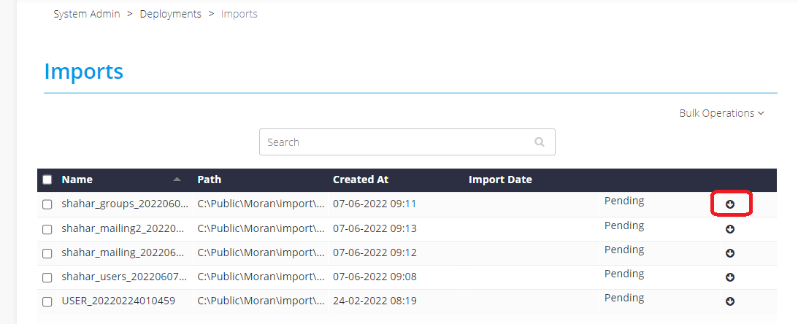Sort by the Import Date column header

click(500, 180)
